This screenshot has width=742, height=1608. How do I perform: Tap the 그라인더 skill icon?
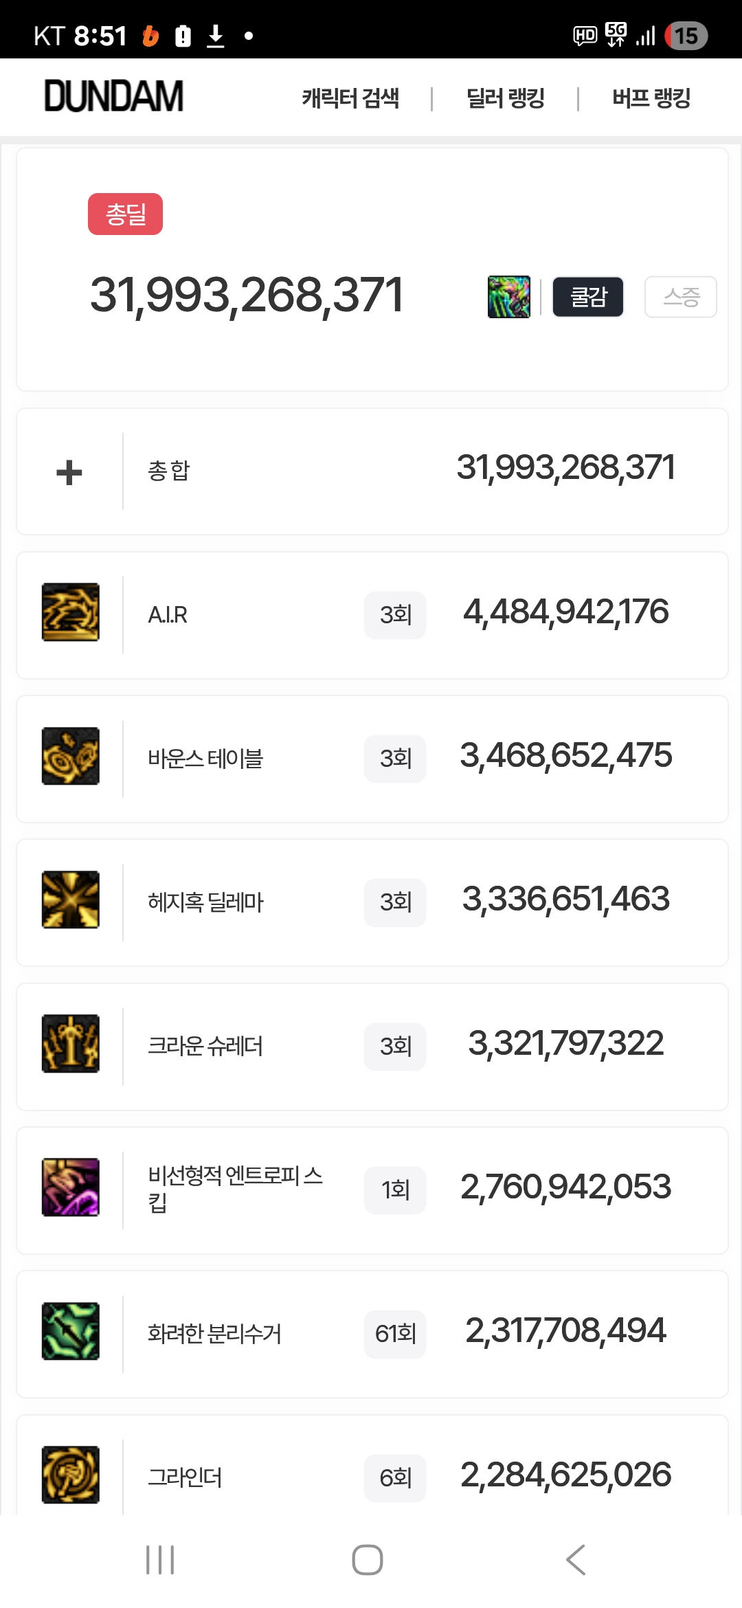tap(70, 1475)
